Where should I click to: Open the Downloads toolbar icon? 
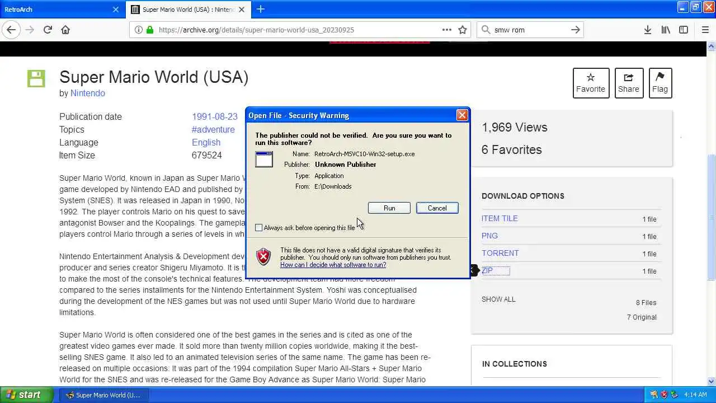(648, 30)
